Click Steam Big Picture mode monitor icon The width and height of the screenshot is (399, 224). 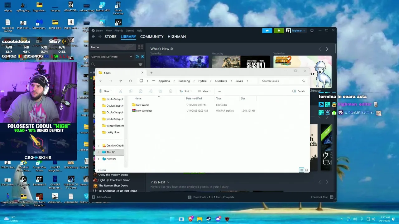tap(312, 30)
